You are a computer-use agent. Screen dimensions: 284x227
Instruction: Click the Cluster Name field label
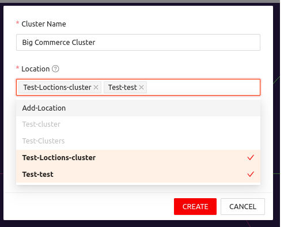coord(44,24)
